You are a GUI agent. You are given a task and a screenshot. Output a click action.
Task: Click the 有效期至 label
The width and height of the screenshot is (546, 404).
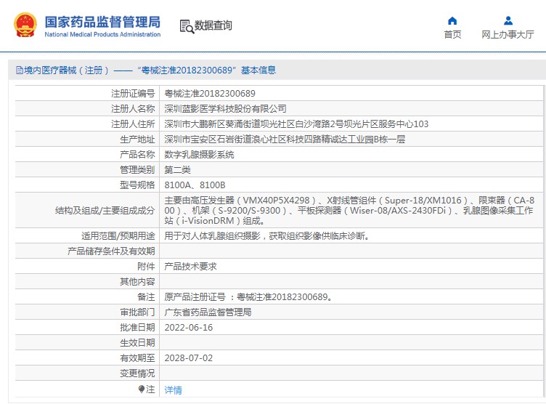137,358
